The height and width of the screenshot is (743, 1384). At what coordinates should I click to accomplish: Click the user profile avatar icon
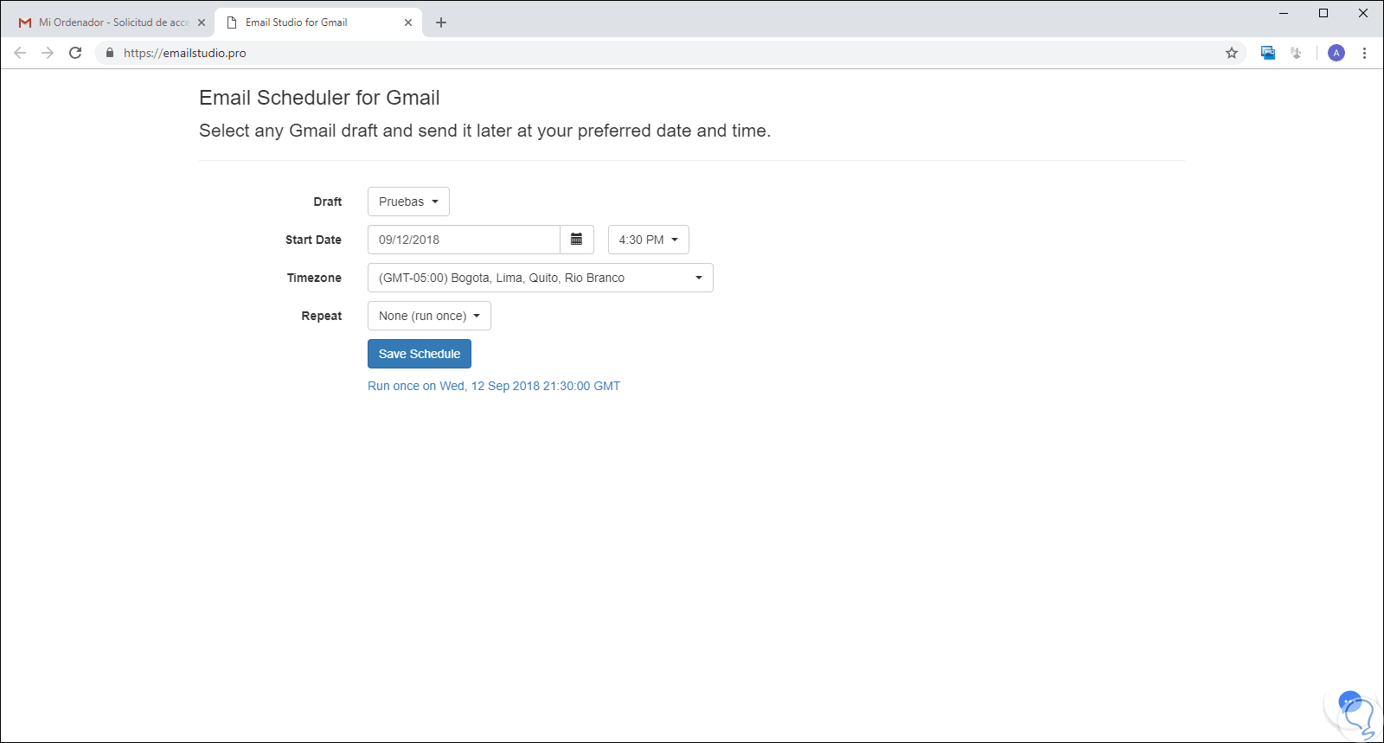pyautogui.click(x=1336, y=53)
